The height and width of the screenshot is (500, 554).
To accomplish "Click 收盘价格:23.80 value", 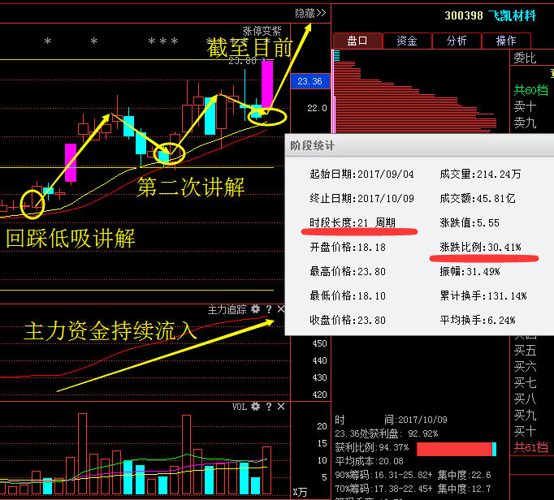I will click(x=348, y=321).
